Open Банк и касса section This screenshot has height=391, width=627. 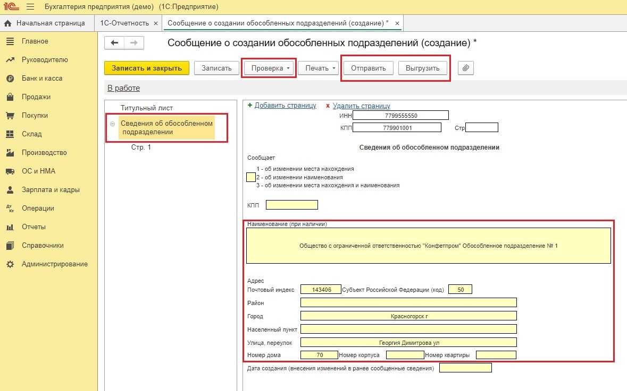click(x=41, y=79)
